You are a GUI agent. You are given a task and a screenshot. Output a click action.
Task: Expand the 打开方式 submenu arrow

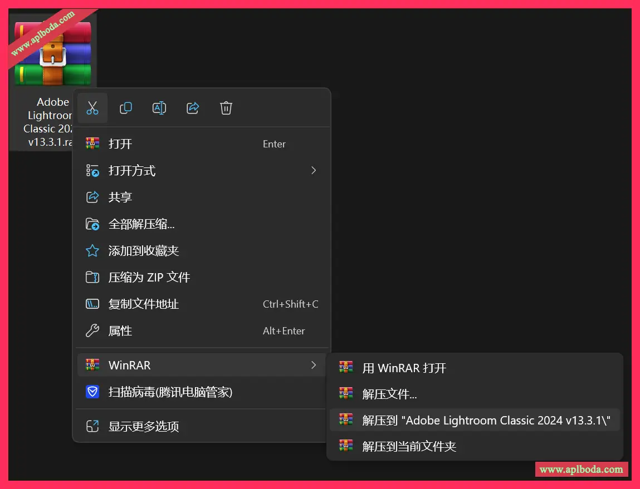click(x=314, y=171)
